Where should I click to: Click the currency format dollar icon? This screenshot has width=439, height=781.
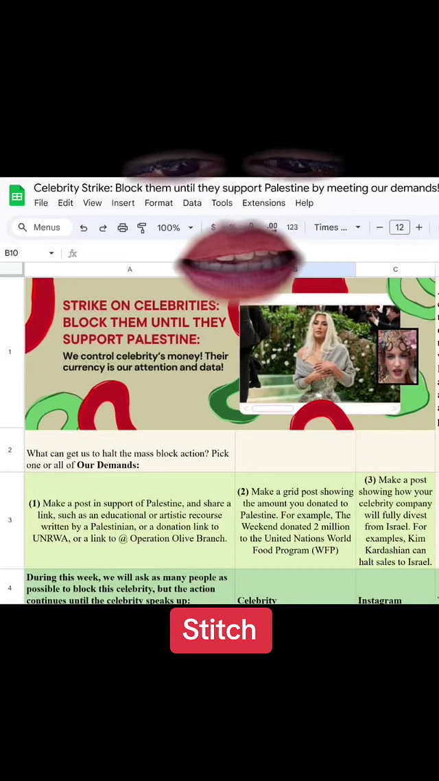(213, 227)
